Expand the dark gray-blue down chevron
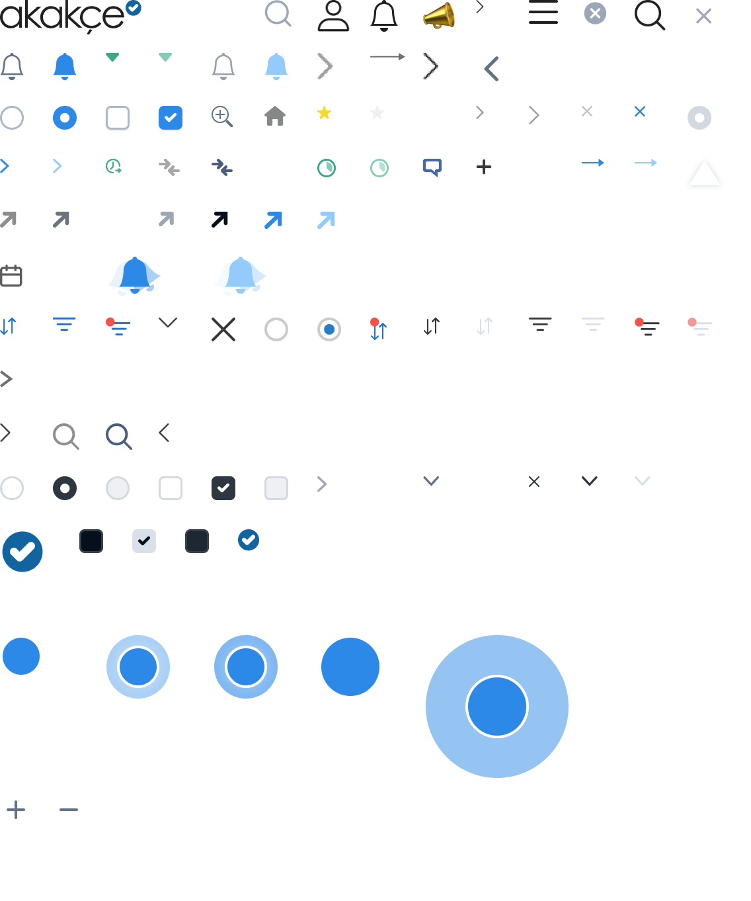The image size is (751, 901). 431,481
